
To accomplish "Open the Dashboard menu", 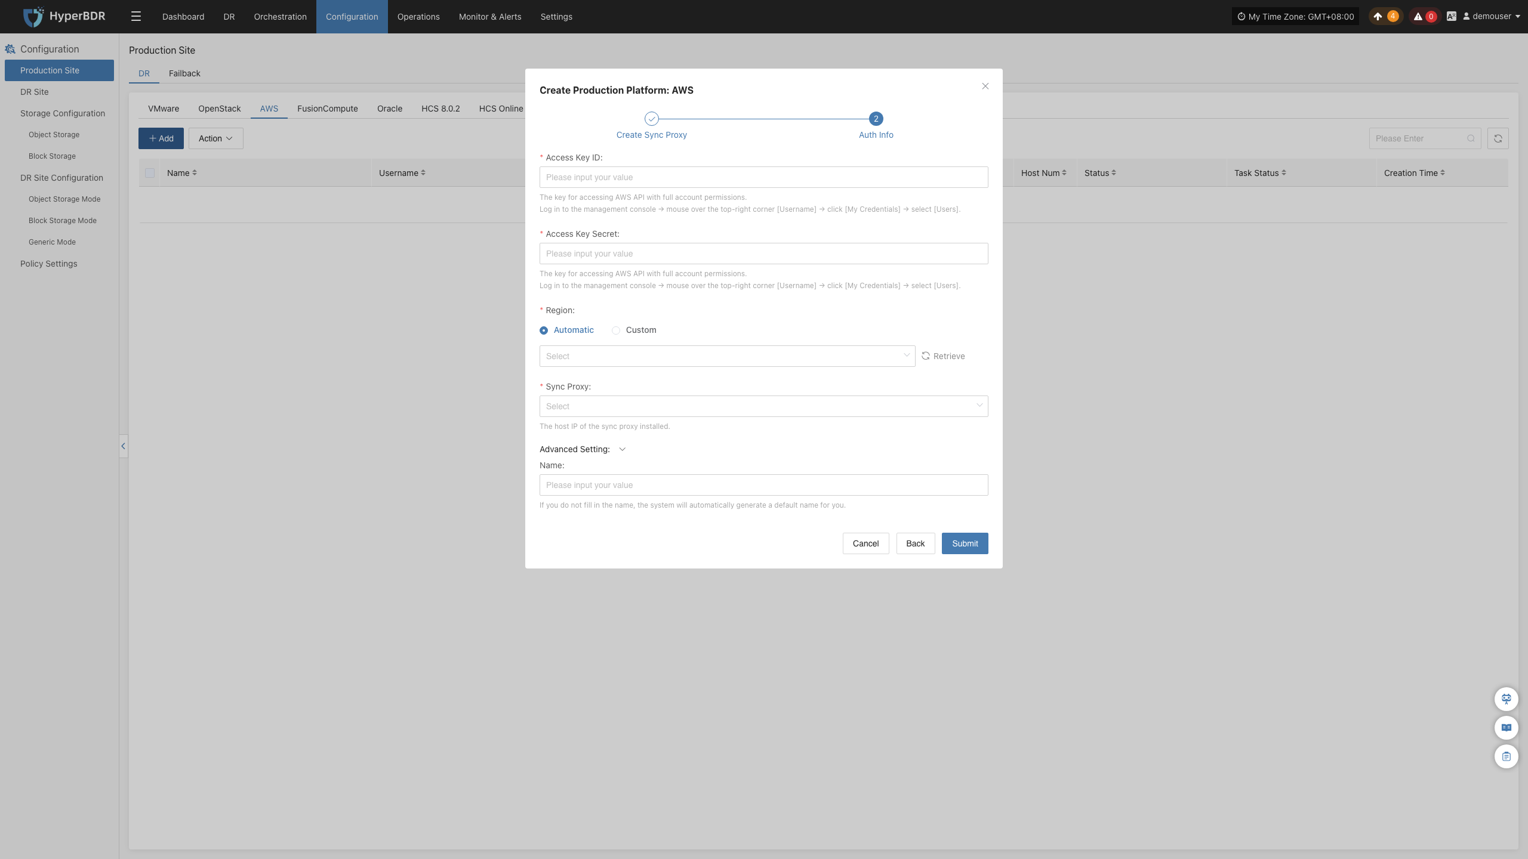I will coord(183,17).
